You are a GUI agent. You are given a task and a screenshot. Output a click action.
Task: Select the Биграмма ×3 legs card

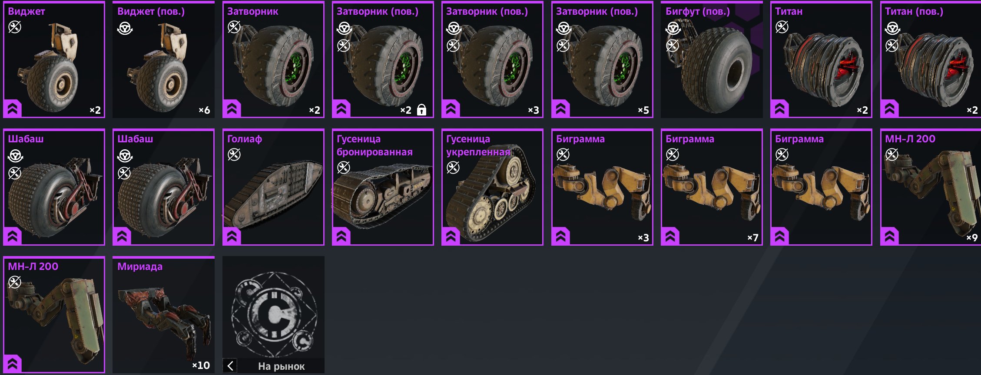[x=602, y=187]
